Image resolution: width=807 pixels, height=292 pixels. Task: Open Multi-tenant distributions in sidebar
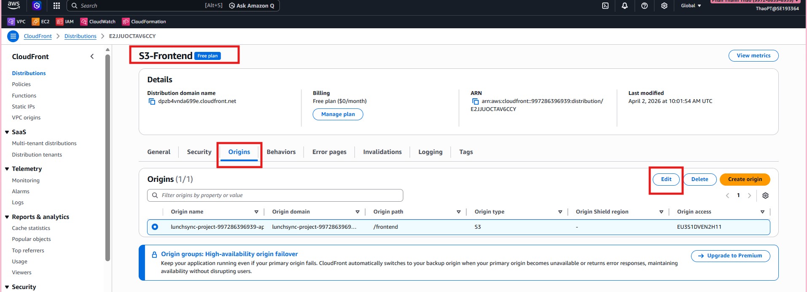click(x=44, y=143)
